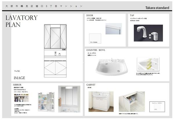This screenshot has width=174, height=120.
Task: Open the white wash bowl photo
Action: [x=112, y=67]
